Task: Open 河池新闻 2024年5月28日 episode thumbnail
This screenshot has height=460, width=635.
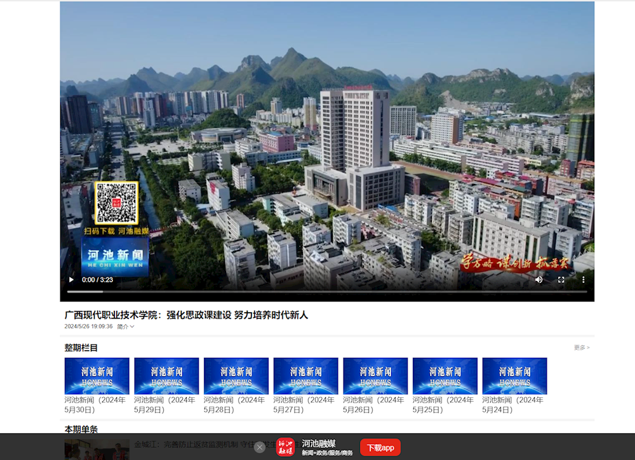Action: click(x=236, y=376)
